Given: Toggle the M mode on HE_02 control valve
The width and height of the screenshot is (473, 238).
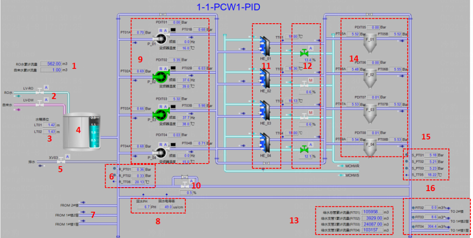Looking at the screenshot, I should coord(311,80).
